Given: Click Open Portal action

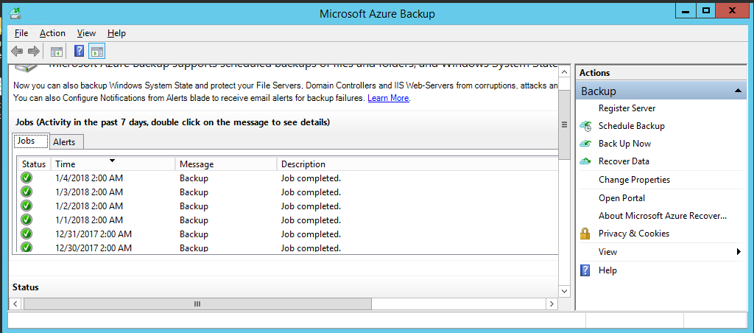Looking at the screenshot, I should point(621,197).
